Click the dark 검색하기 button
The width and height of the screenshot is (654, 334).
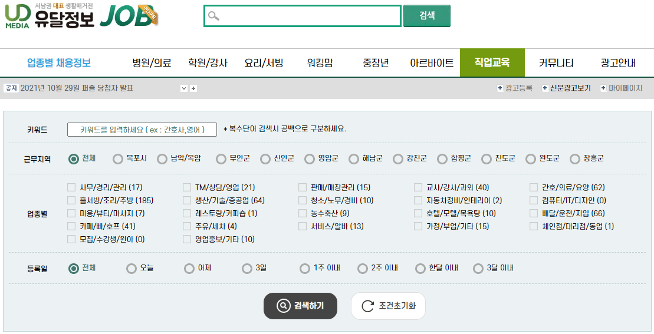pyautogui.click(x=300, y=306)
